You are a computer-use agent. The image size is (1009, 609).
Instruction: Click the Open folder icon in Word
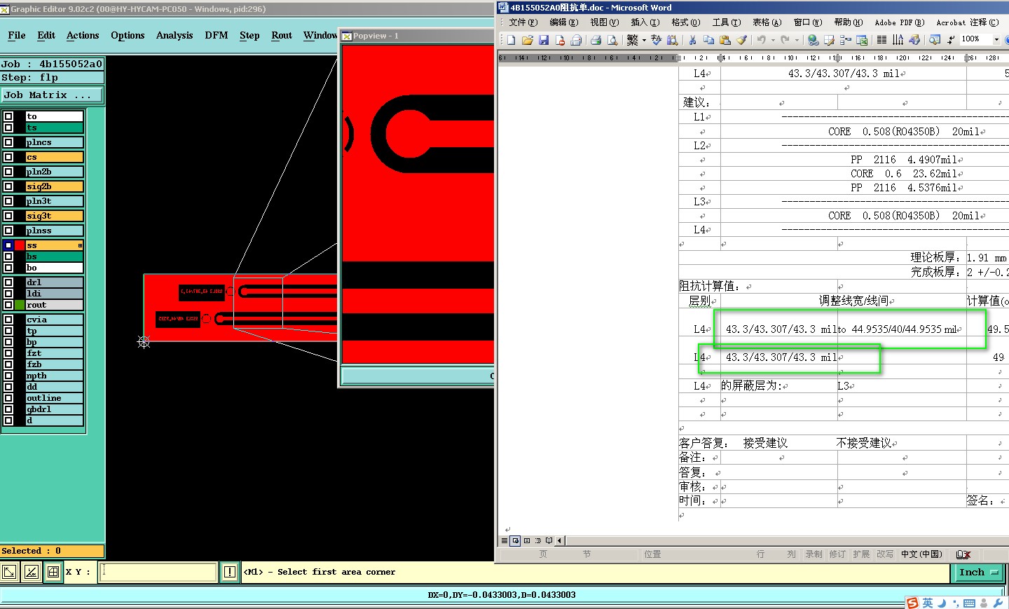pos(528,40)
